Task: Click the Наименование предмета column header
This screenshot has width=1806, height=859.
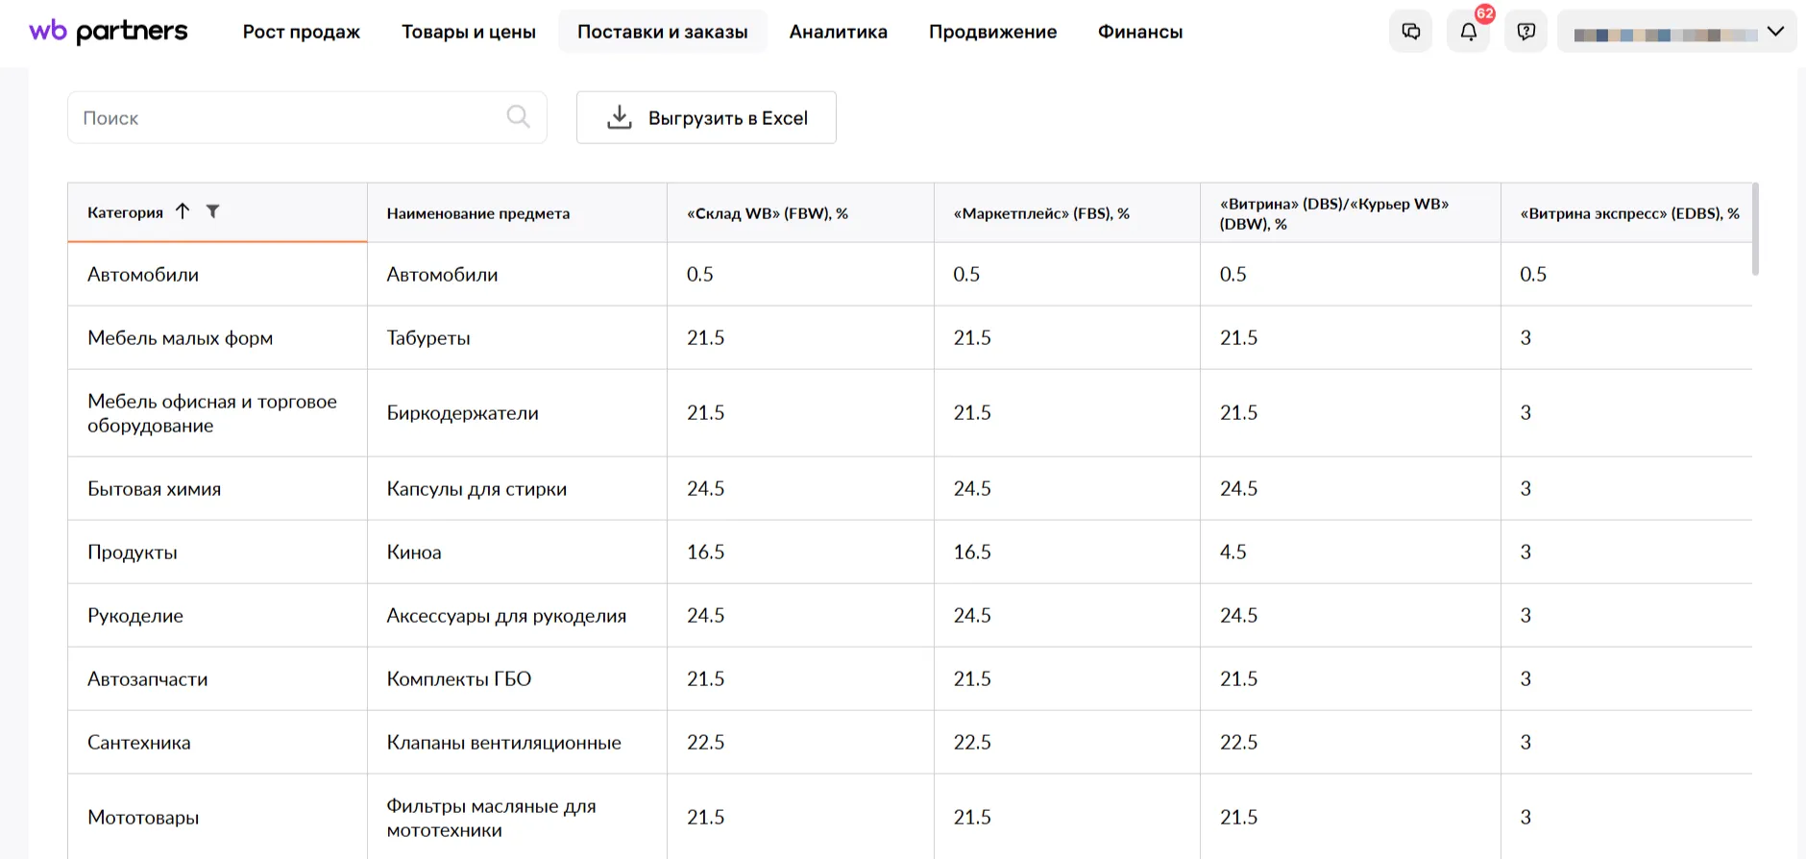Action: click(x=477, y=213)
